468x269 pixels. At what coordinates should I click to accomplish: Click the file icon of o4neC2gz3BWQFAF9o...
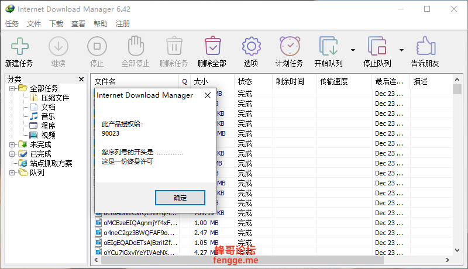[x=98, y=232]
